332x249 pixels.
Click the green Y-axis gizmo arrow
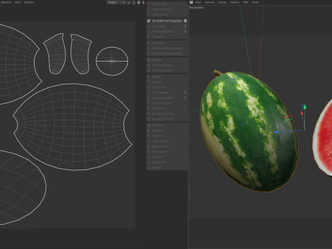point(305,107)
